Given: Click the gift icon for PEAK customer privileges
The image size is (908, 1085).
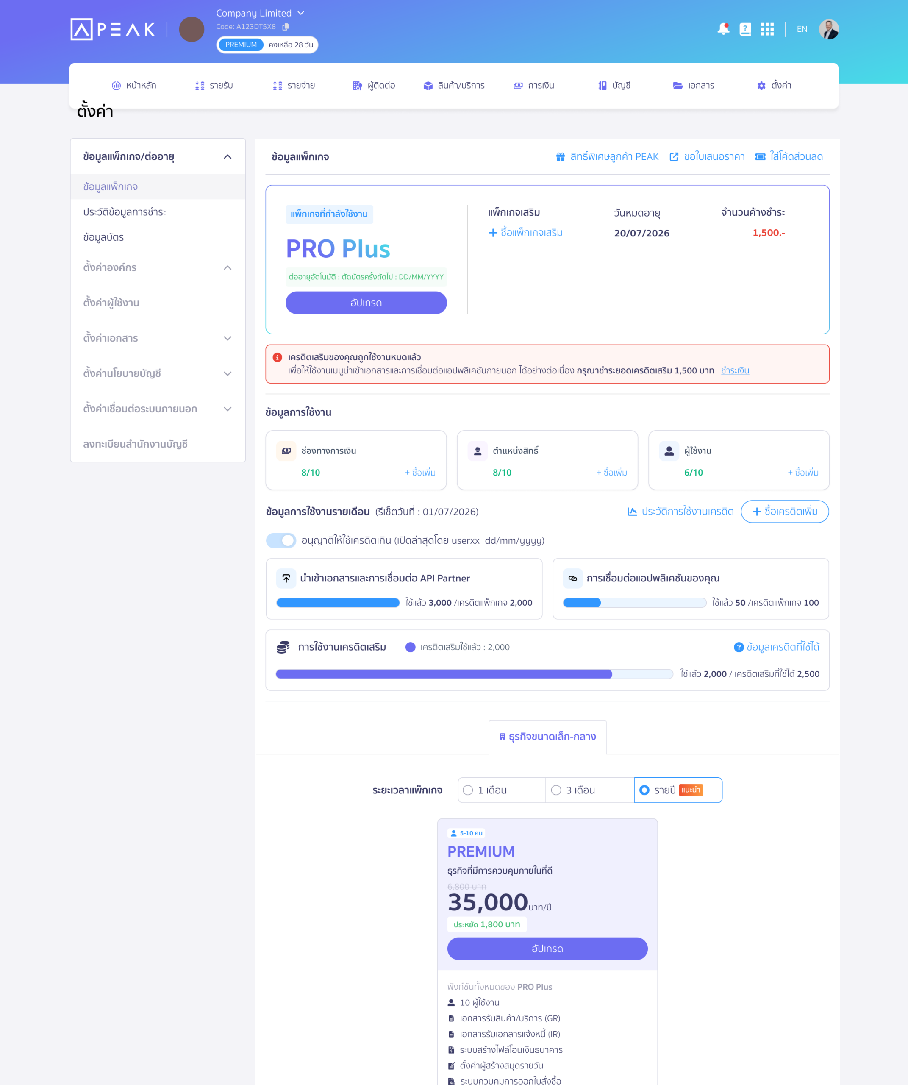Looking at the screenshot, I should (561, 156).
